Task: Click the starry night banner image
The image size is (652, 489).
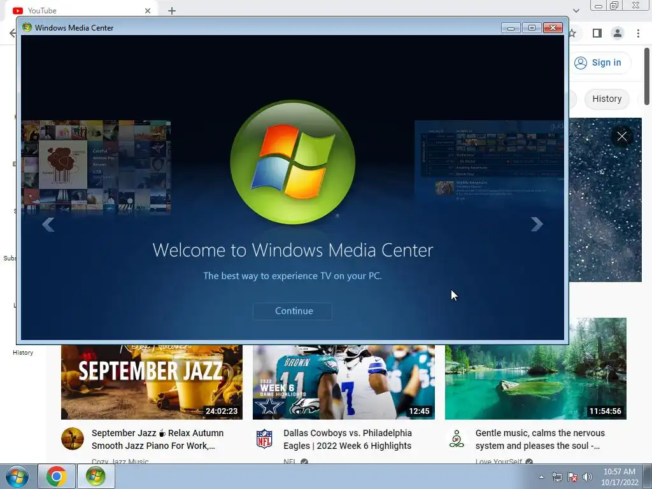Action: 606,200
